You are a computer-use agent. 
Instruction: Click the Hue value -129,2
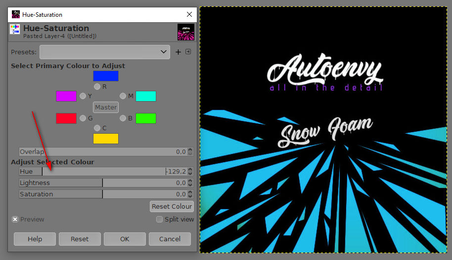(176, 172)
